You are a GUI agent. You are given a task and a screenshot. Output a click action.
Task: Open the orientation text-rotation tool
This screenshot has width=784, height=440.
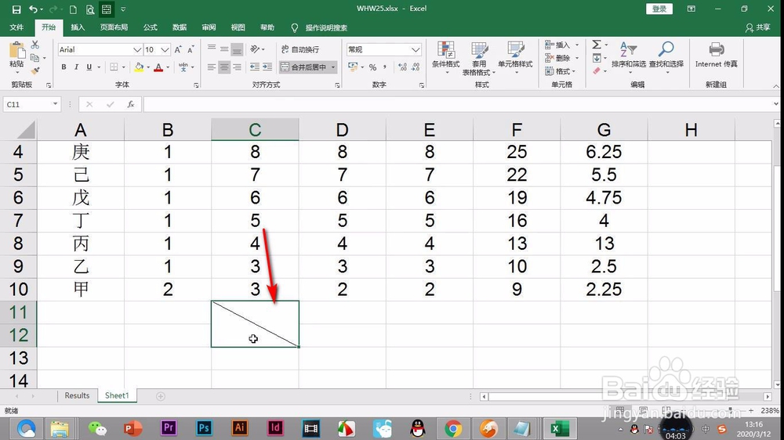pos(255,49)
